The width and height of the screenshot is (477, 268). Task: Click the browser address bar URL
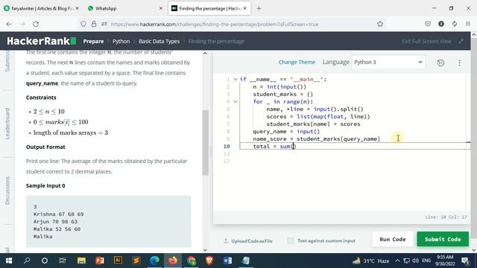(215, 24)
